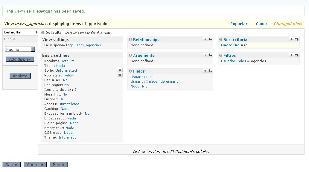This screenshot has height=172, width=309.
Task: Rearrange sort criteria with the arrows icon
Action: 296,39
